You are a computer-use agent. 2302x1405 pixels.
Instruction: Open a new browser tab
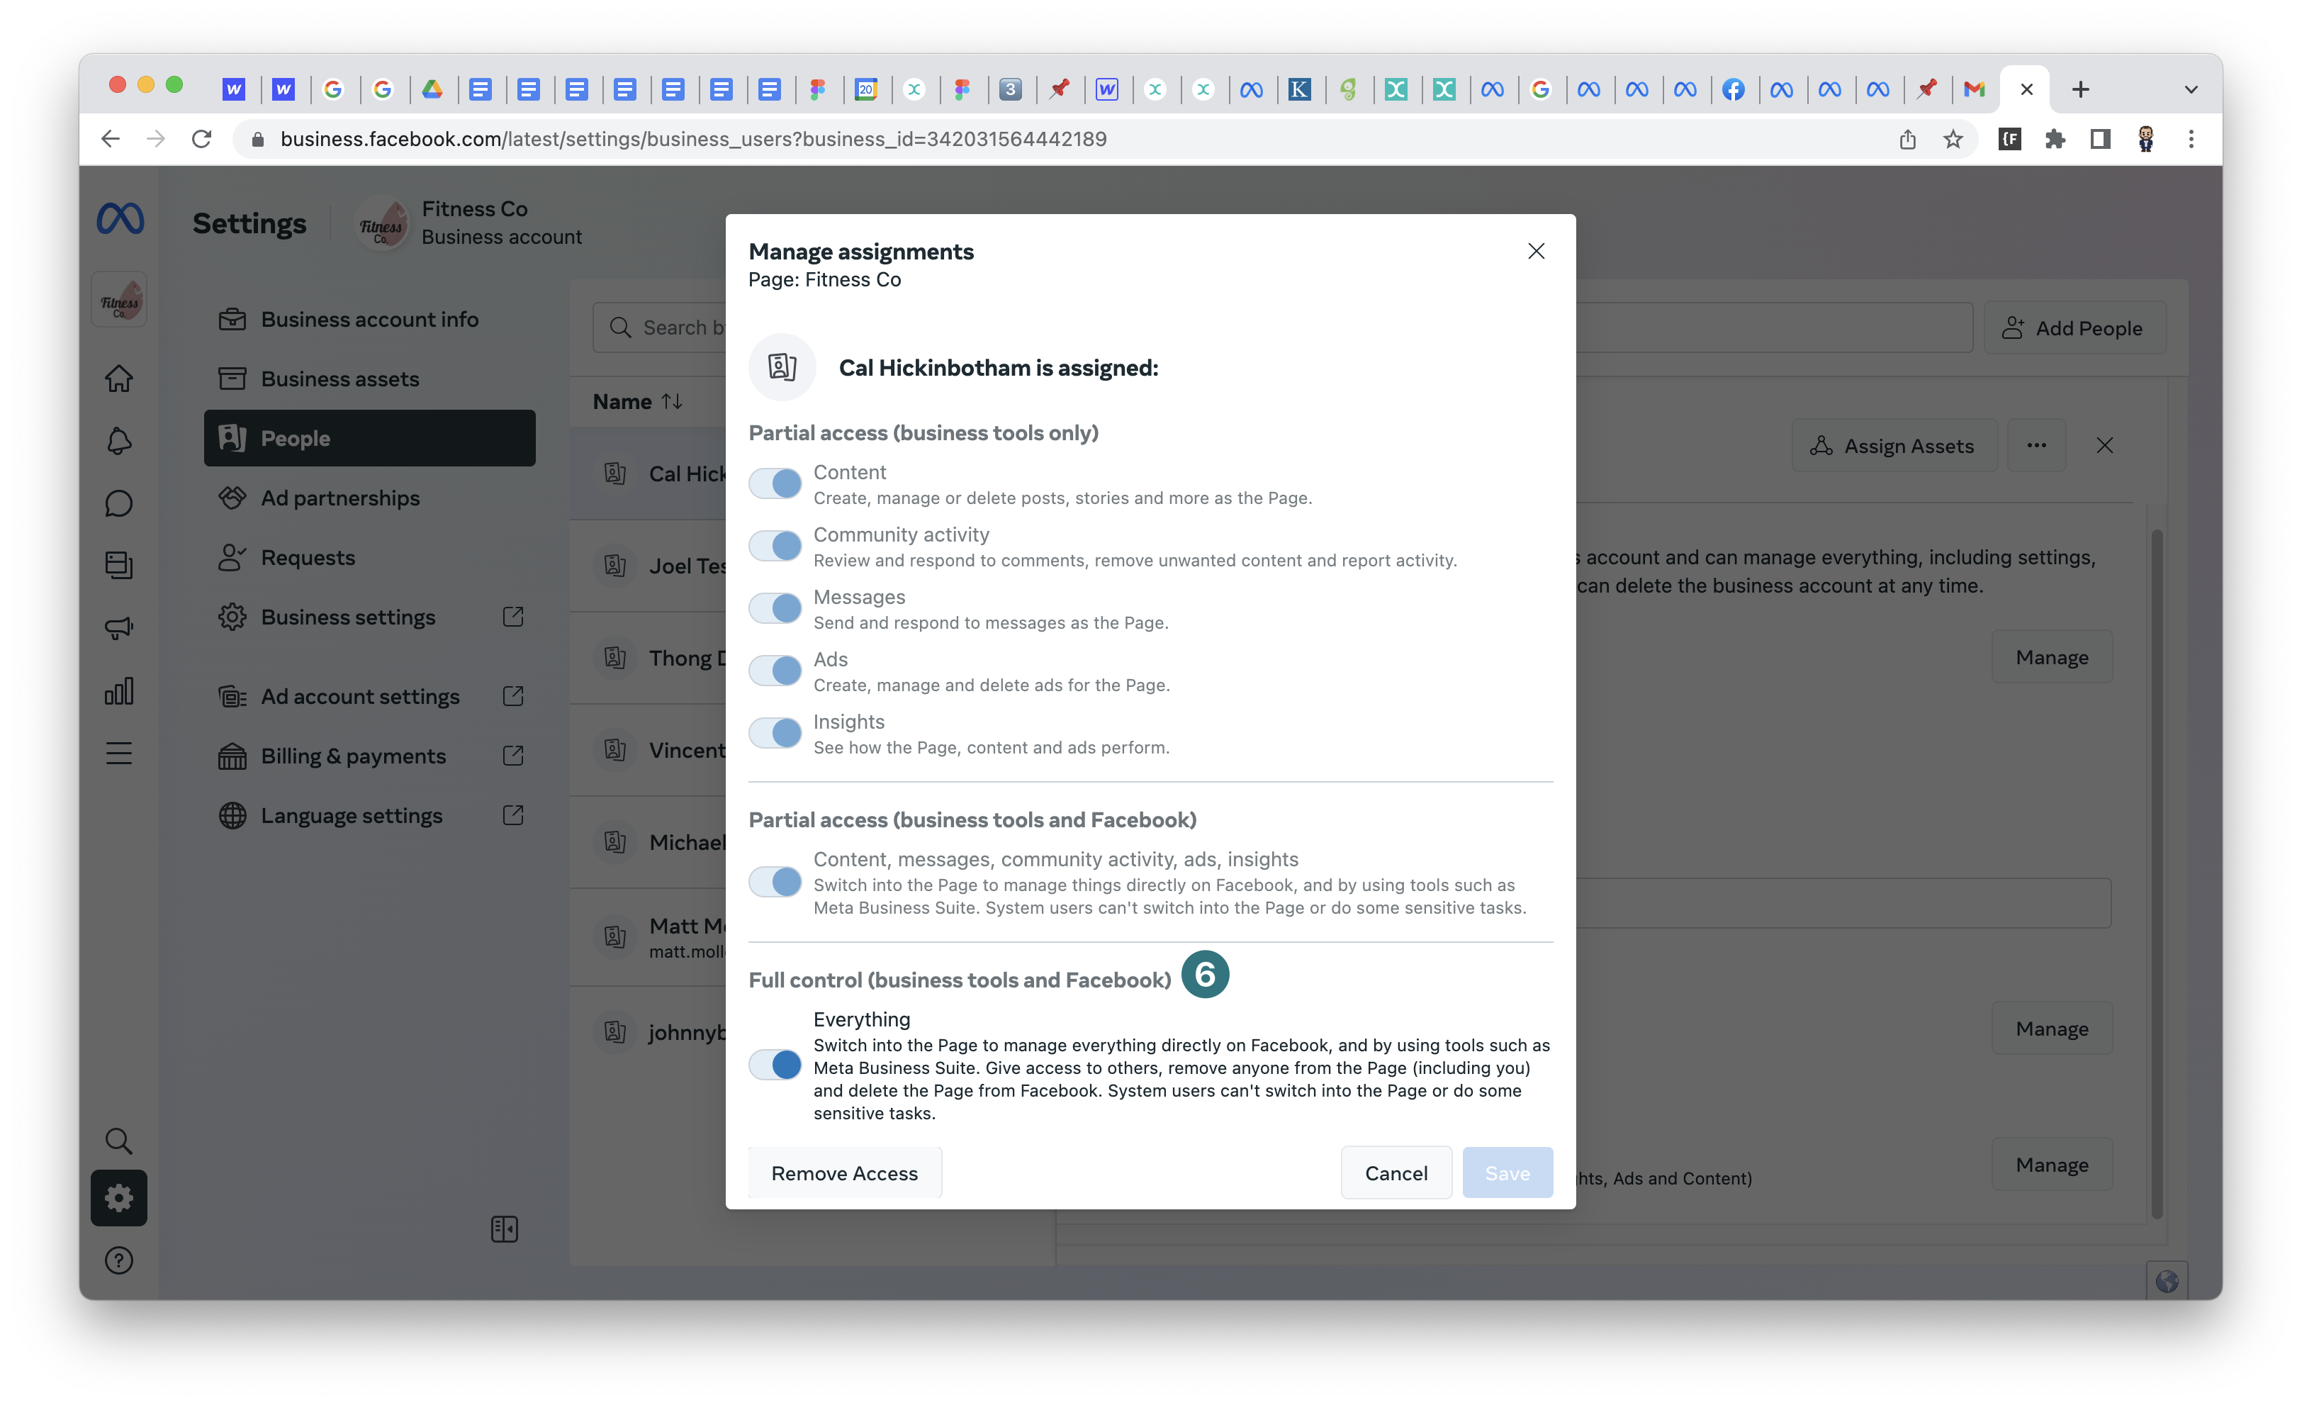2079,90
